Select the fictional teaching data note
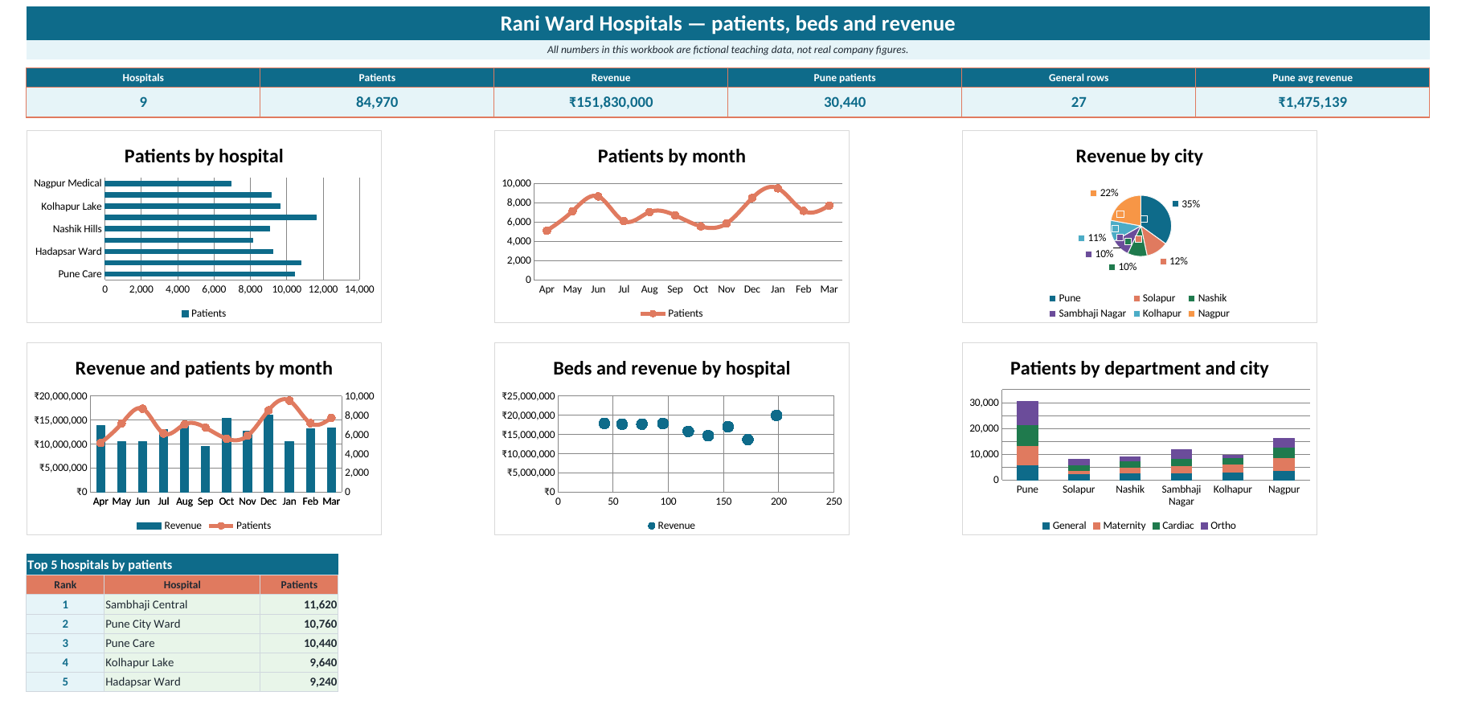This screenshot has width=1462, height=704. click(x=727, y=50)
